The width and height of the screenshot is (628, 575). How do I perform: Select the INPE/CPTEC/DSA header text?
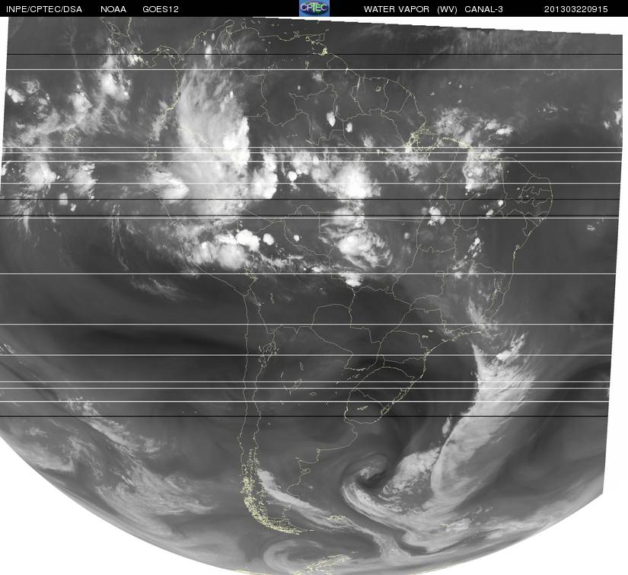tap(44, 9)
